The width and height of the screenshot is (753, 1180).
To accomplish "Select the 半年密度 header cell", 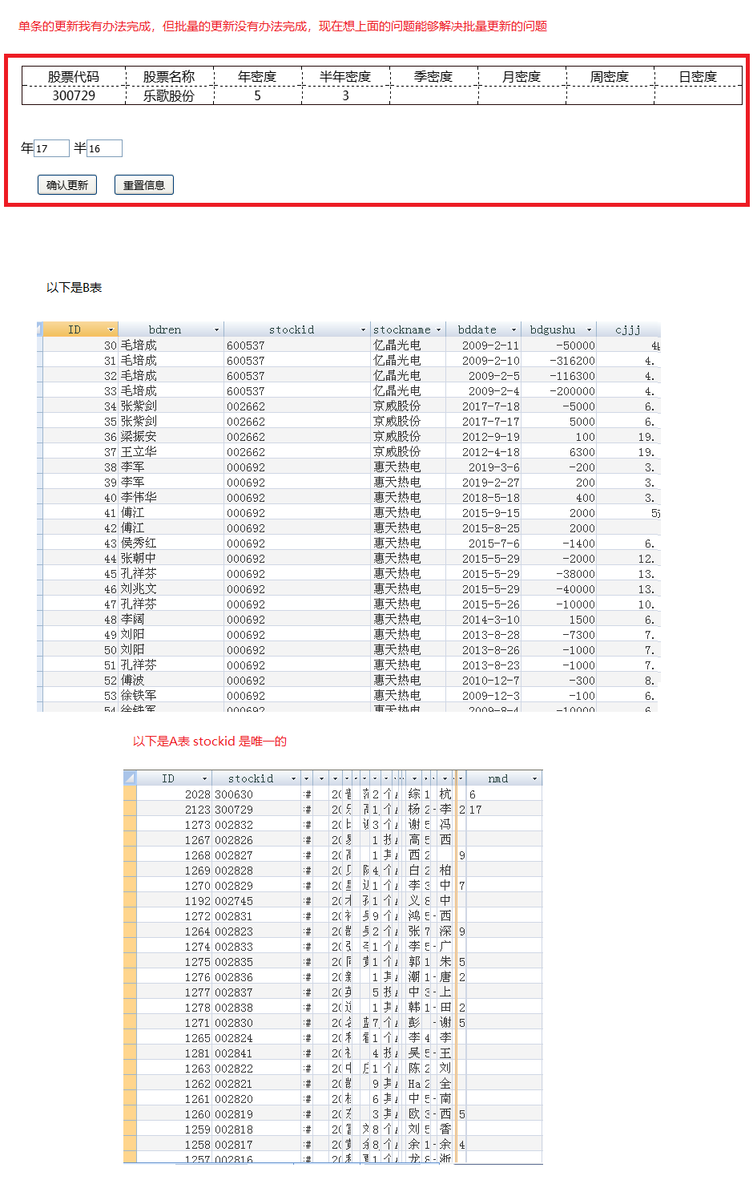I will 345,77.
